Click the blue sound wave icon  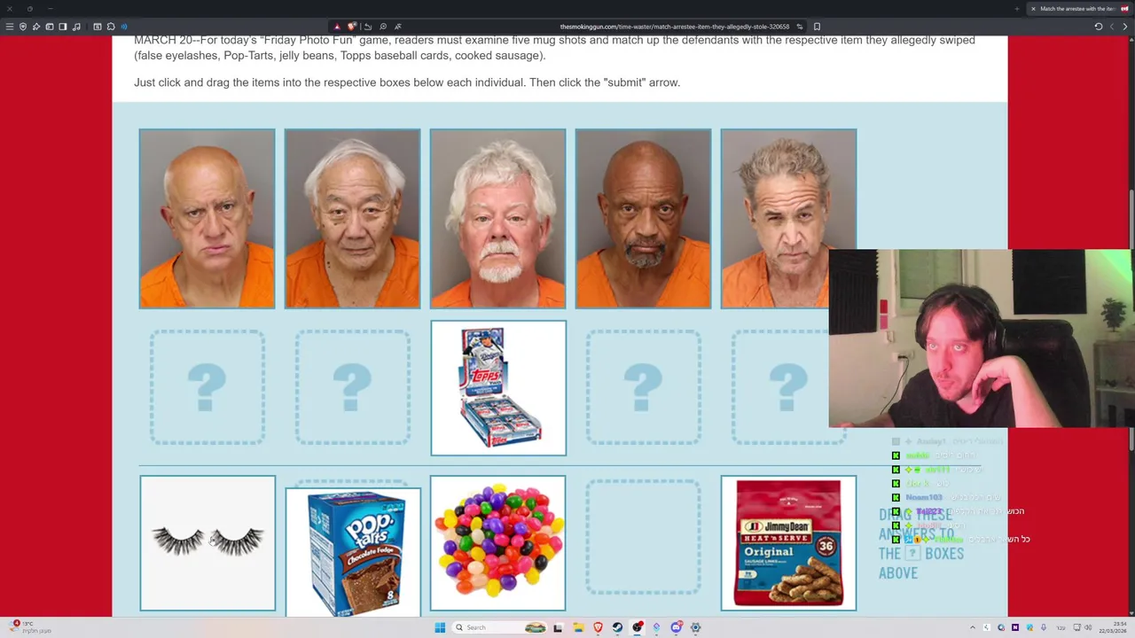click(124, 27)
